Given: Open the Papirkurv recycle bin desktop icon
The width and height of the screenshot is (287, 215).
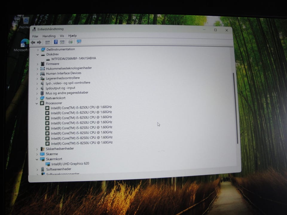Looking at the screenshot, I should point(26,20).
